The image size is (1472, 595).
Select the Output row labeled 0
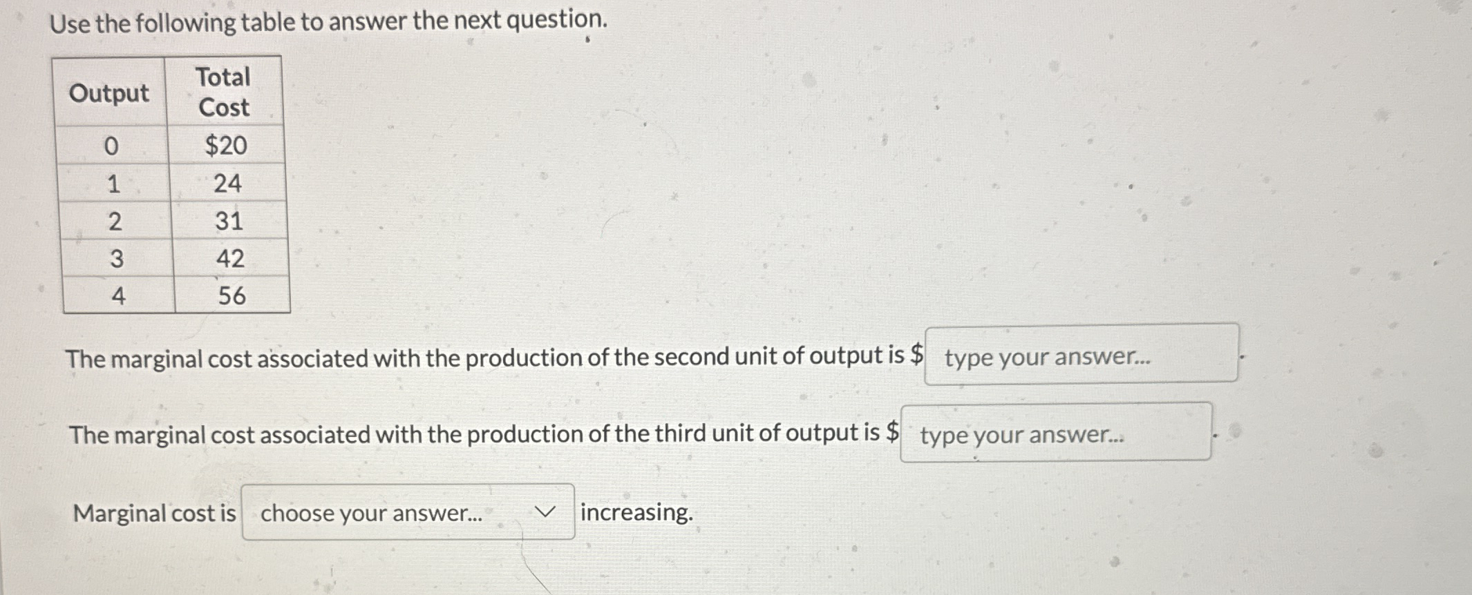click(x=112, y=146)
